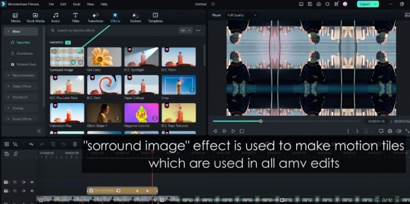Open the Media tab

[15, 17]
